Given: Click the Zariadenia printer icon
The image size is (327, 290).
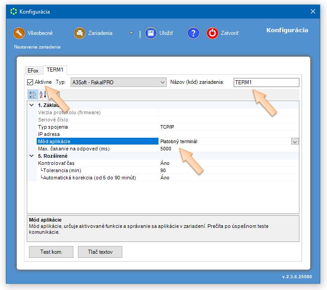Looking at the screenshot, I should tap(80, 33).
